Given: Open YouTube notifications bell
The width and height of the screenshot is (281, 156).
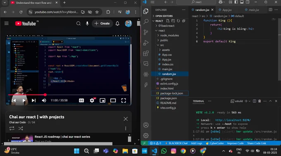Looking at the screenshot, I should pyautogui.click(x=117, y=24).
